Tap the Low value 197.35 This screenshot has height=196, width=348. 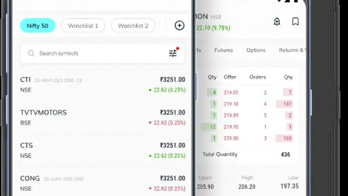tap(290, 186)
